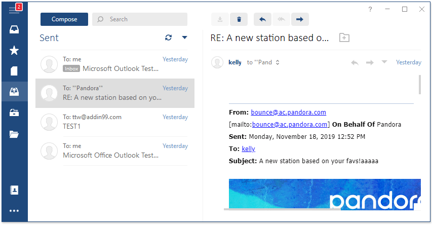The image size is (432, 225).
Task: Click the Compose button
Action: coord(64,19)
